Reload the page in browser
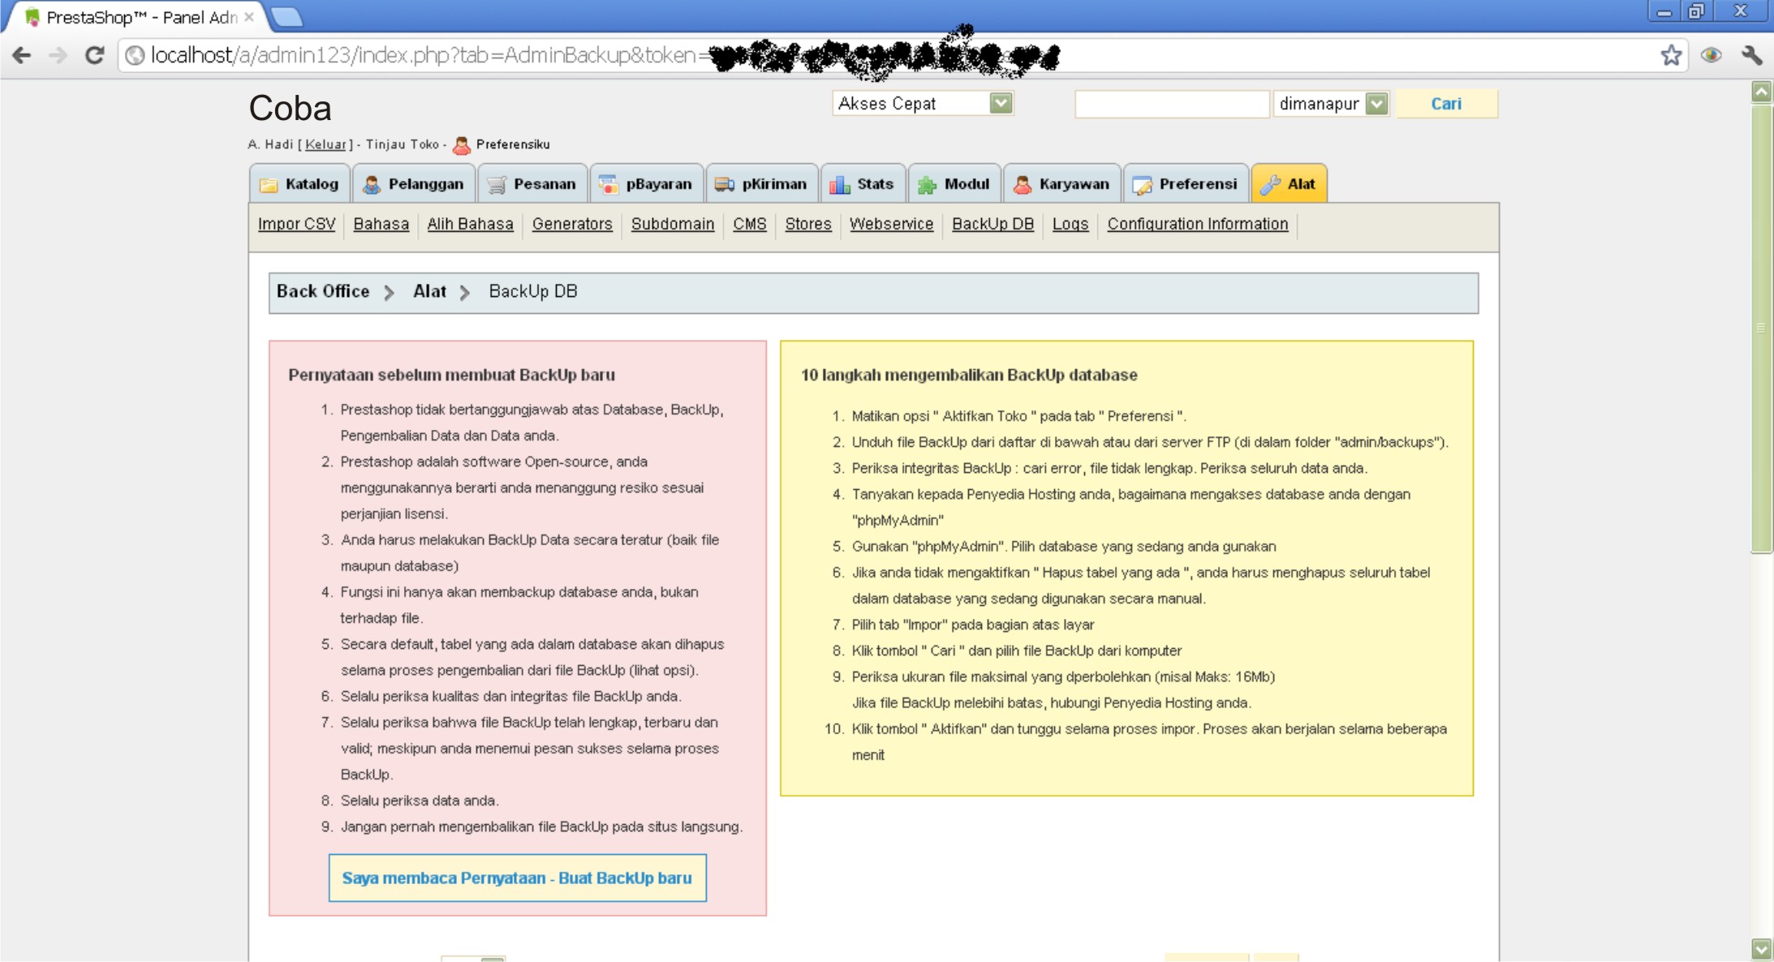1774x962 pixels. (95, 55)
